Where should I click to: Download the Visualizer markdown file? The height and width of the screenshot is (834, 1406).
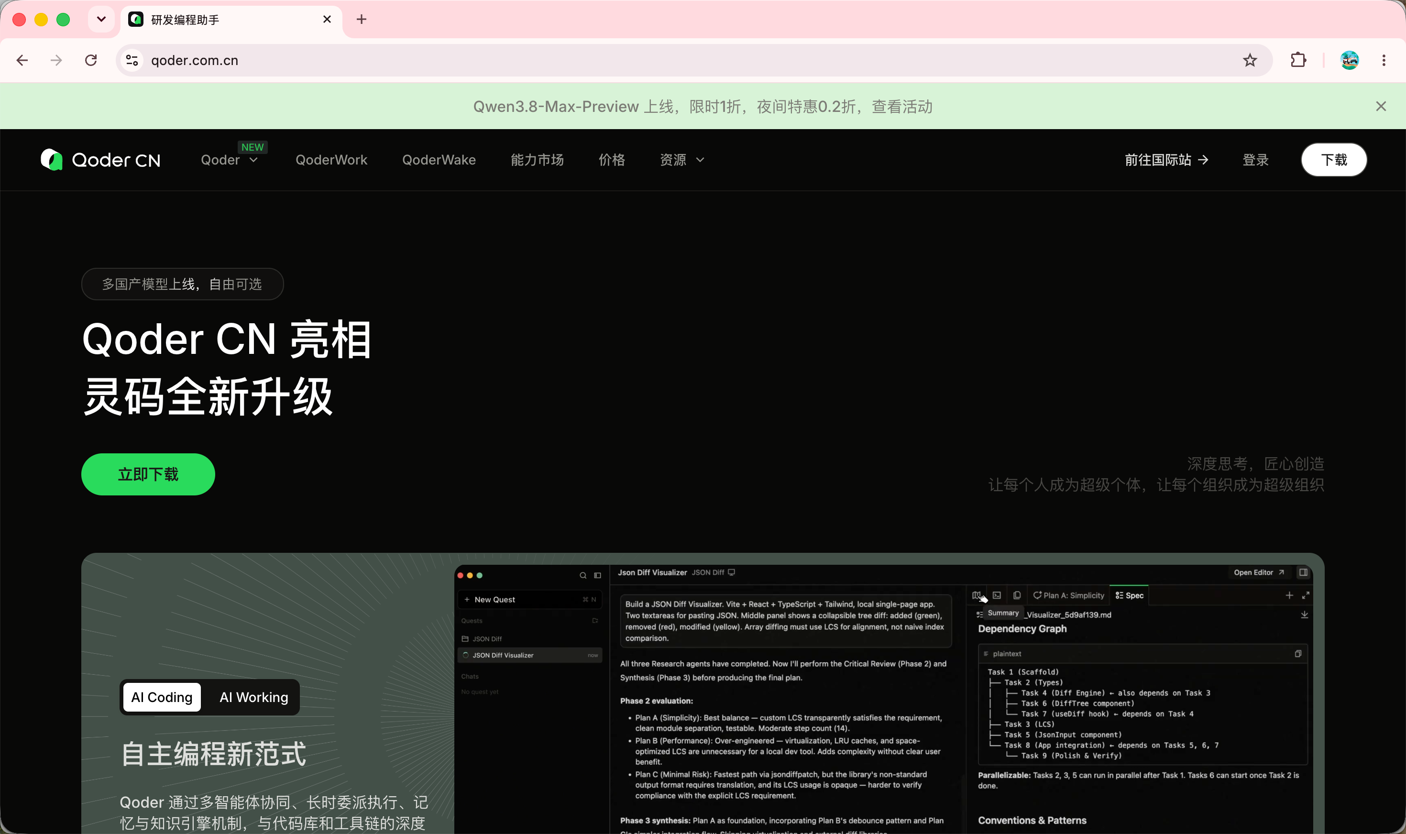pos(1304,615)
